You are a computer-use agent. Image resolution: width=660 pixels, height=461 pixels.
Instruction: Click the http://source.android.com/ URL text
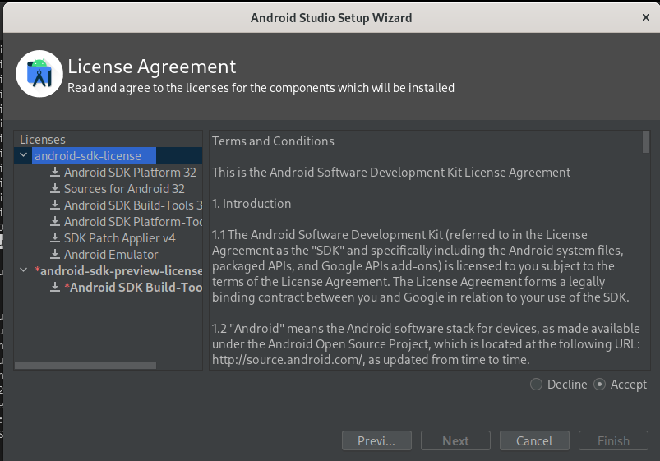pos(288,360)
